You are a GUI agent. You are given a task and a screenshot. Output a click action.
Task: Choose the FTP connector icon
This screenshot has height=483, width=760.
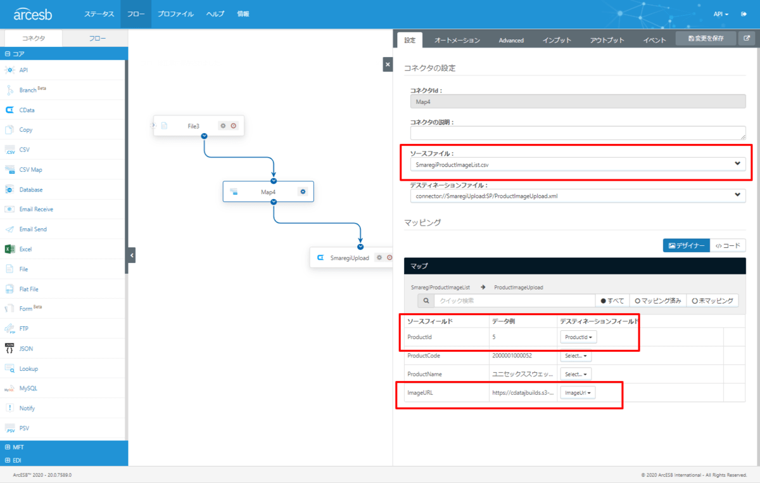9,329
